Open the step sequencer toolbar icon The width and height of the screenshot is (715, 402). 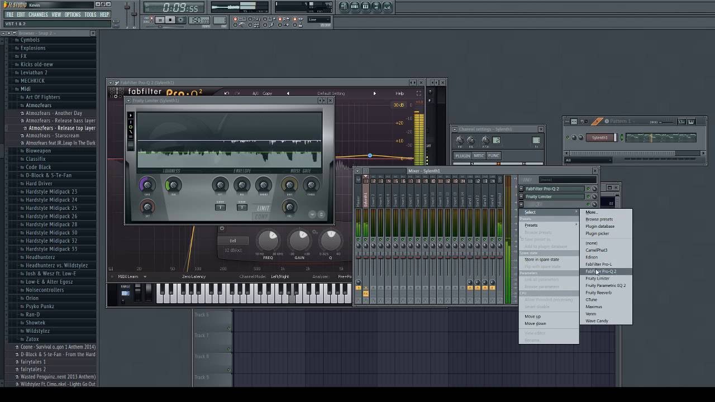355,7
